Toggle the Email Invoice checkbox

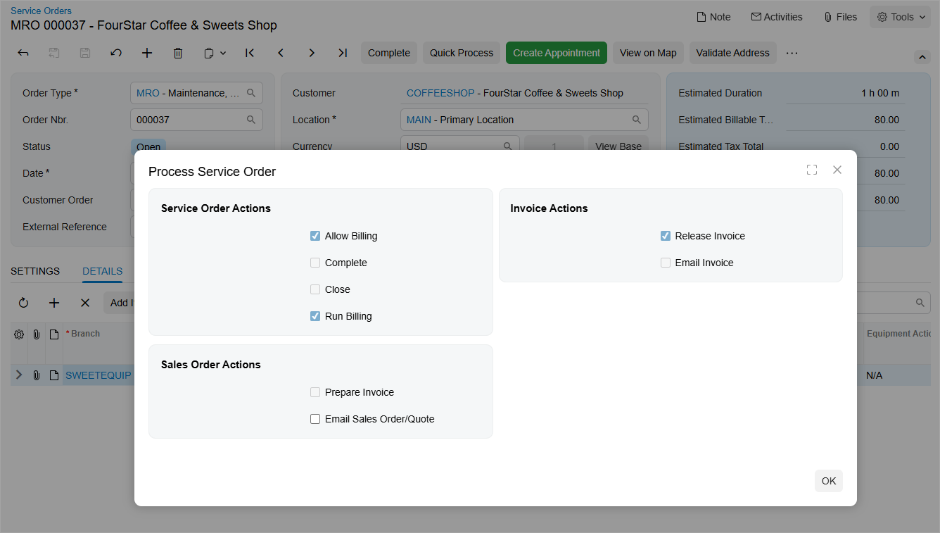coord(666,263)
